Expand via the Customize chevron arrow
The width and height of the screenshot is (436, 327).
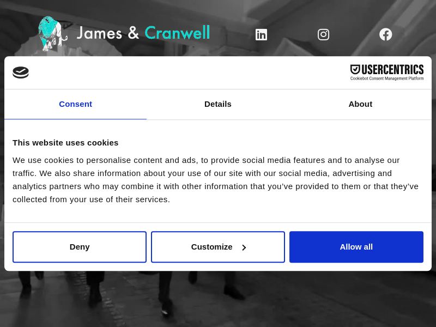tap(244, 247)
